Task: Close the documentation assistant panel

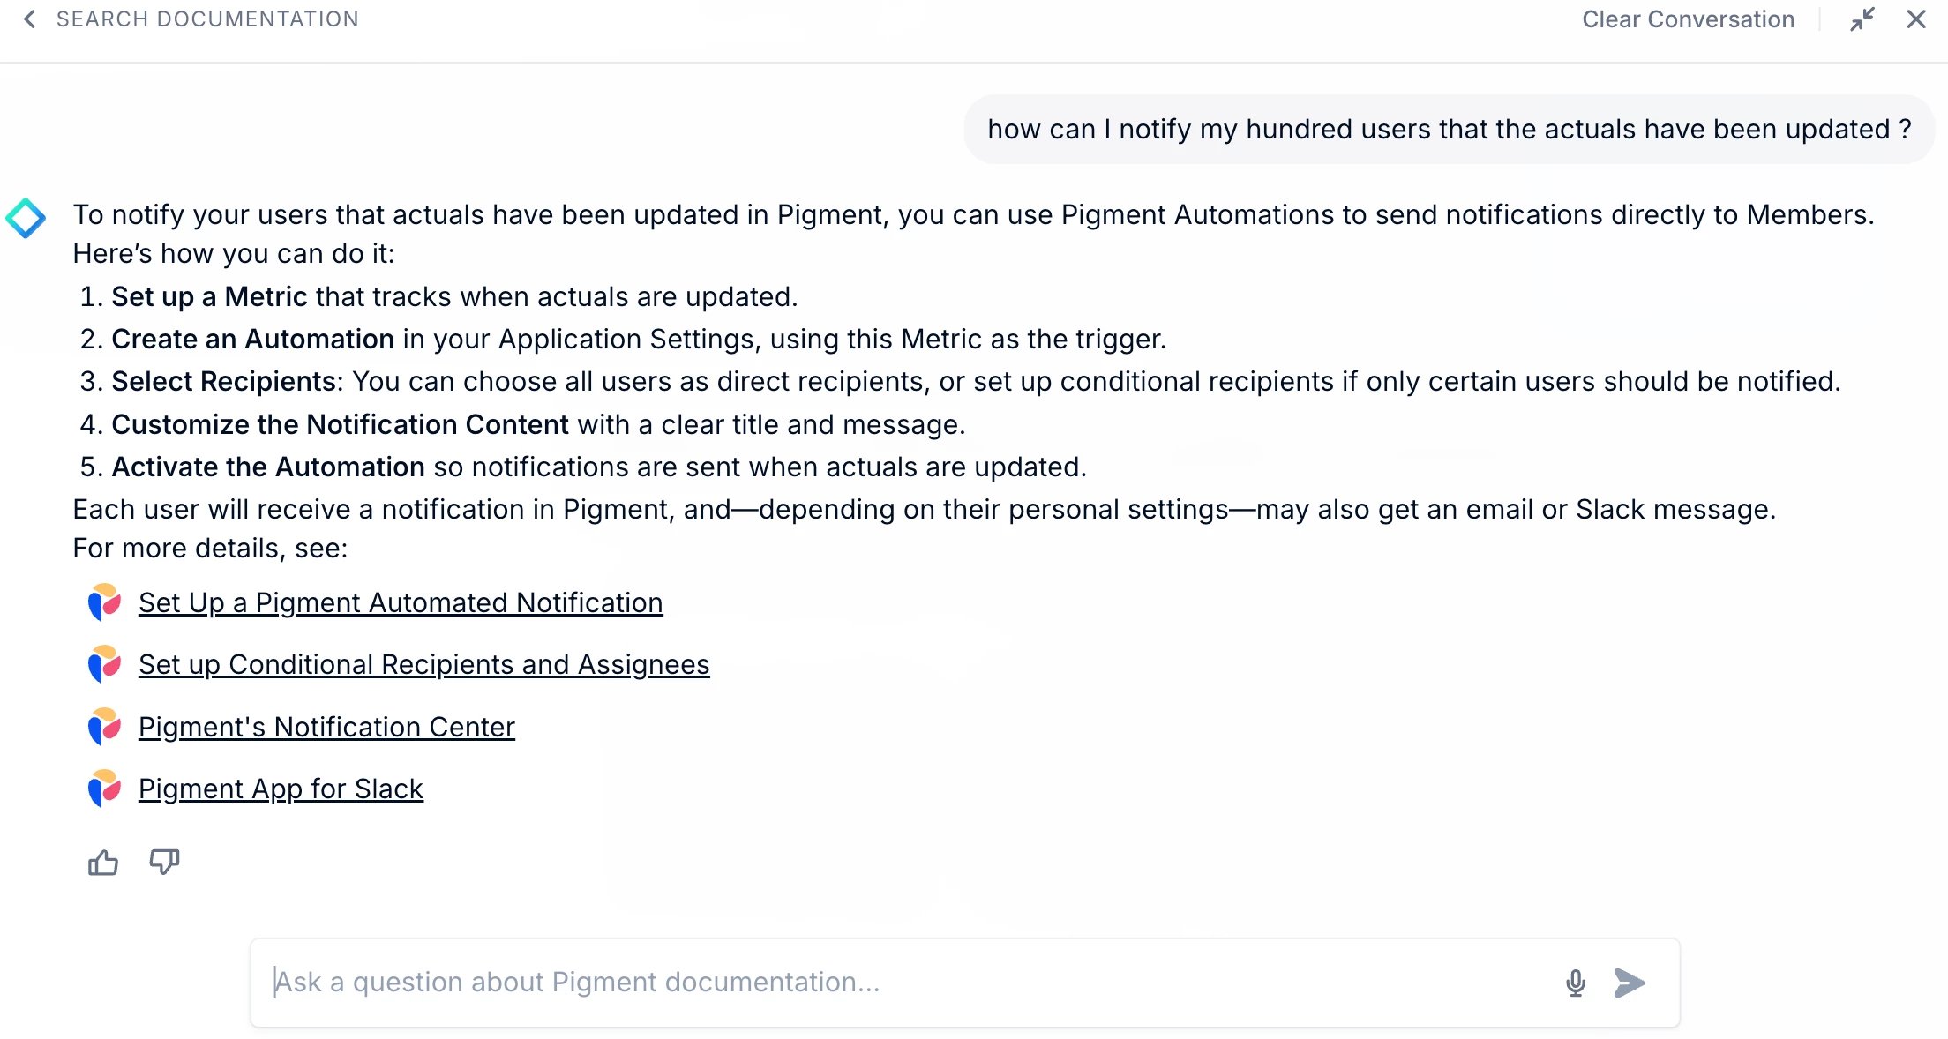Action: coord(1915,19)
